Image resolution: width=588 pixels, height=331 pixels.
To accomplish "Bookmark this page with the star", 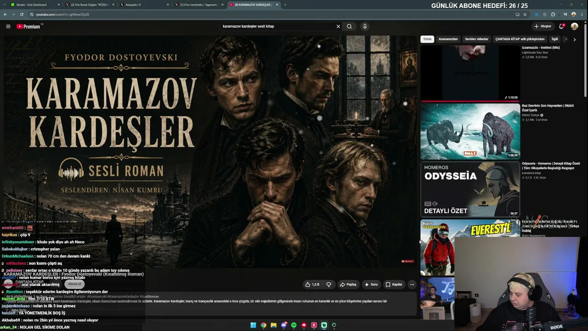I will pos(525,14).
